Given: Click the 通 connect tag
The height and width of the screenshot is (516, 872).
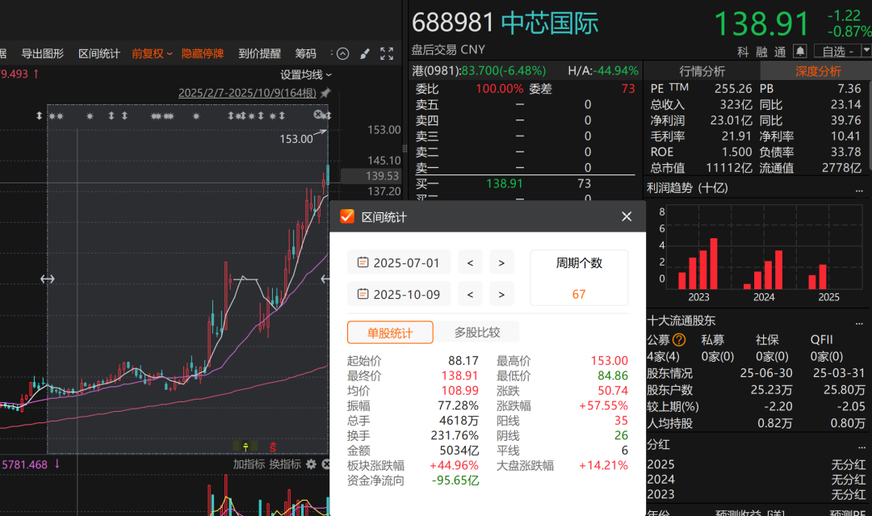Looking at the screenshot, I should (x=780, y=52).
